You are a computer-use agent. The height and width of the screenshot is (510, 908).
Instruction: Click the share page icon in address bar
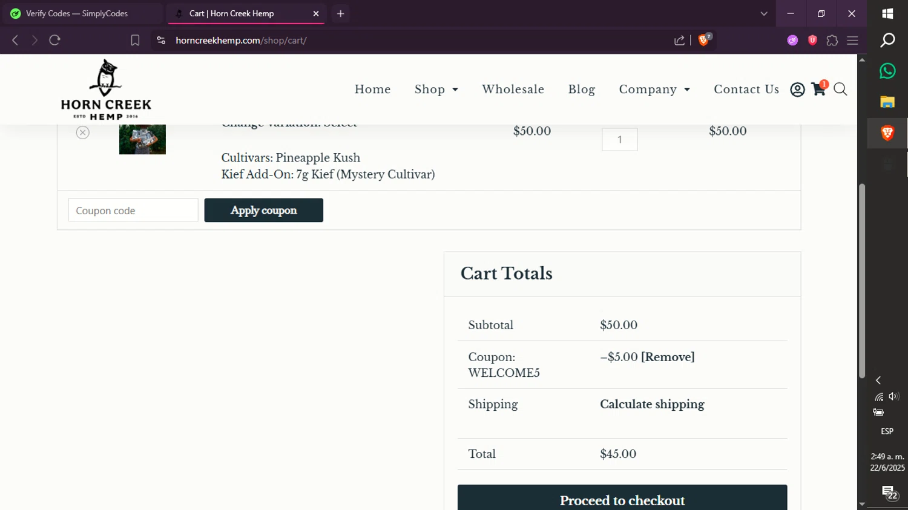679,40
